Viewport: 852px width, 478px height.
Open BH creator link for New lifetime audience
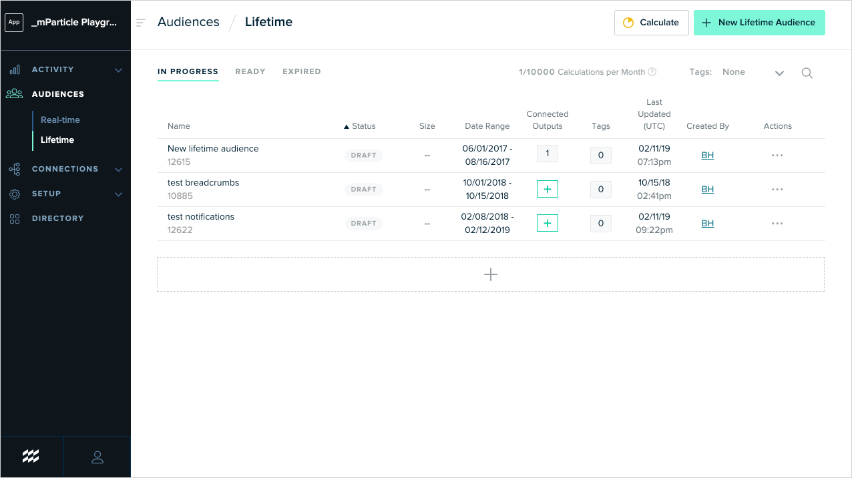click(708, 156)
